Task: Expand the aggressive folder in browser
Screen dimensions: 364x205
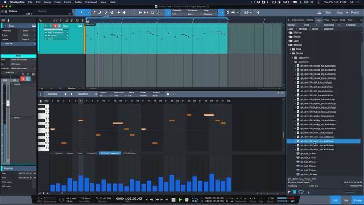Action: (x=293, y=58)
